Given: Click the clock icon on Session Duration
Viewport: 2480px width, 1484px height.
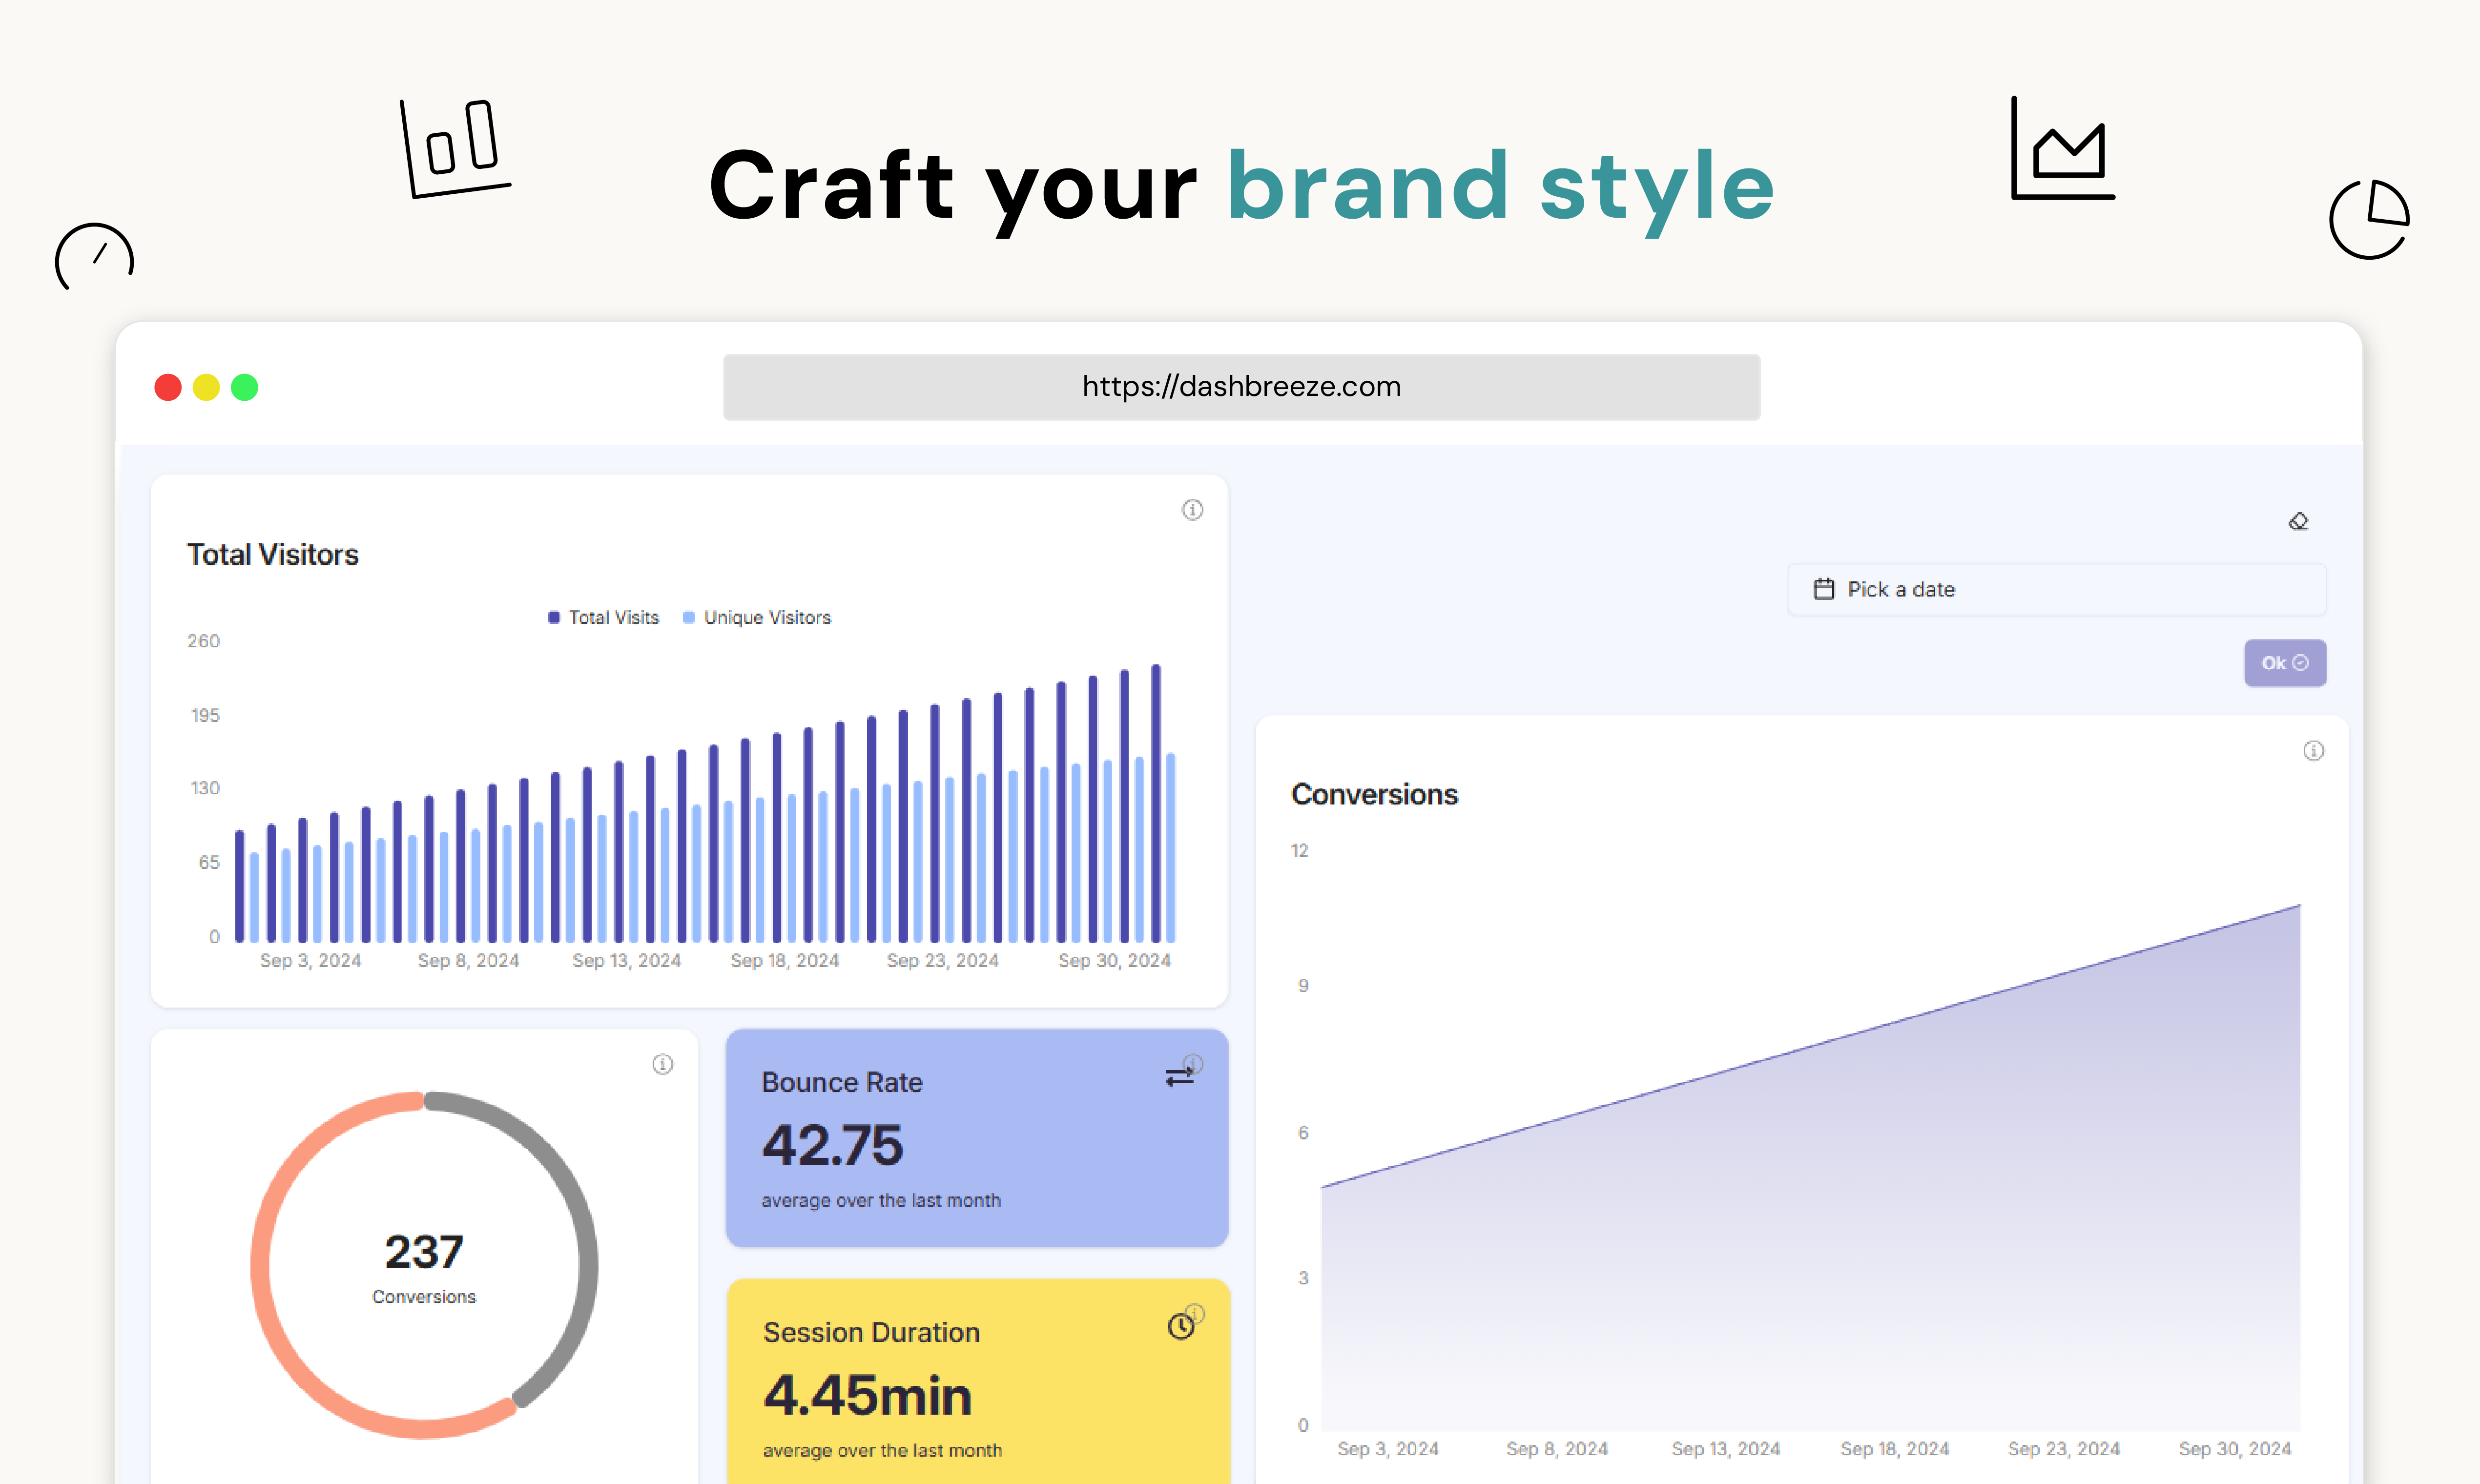Looking at the screenshot, I should tap(1181, 1326).
